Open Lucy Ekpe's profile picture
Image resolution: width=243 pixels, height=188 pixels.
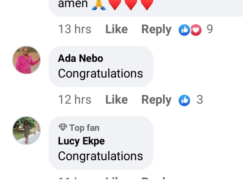(x=26, y=130)
